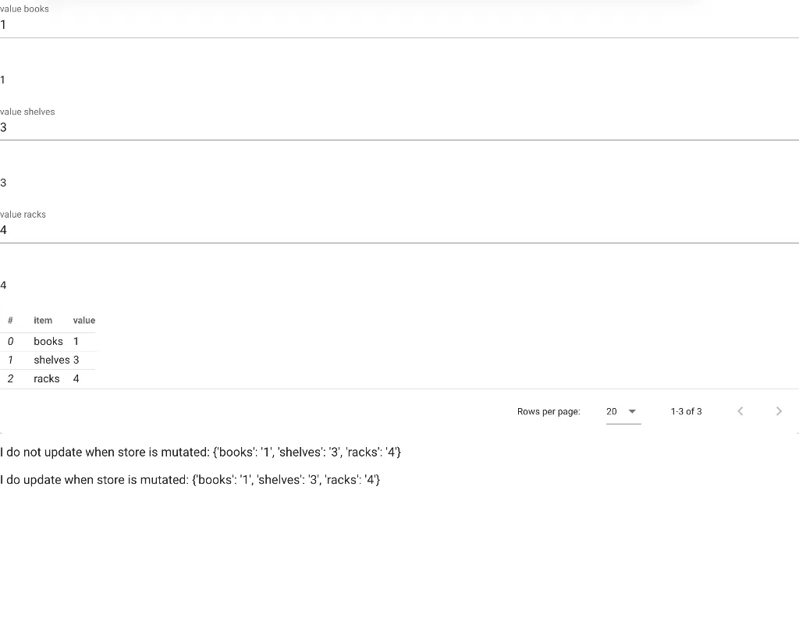Select the shelves cell in the table
The image size is (799, 639).
(x=51, y=360)
